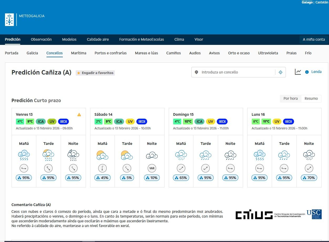
Task: Open the chart graph icon
Action: coord(298,72)
